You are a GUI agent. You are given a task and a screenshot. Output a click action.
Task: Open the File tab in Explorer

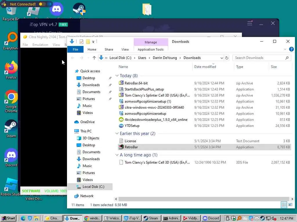pyautogui.click(x=75, y=49)
